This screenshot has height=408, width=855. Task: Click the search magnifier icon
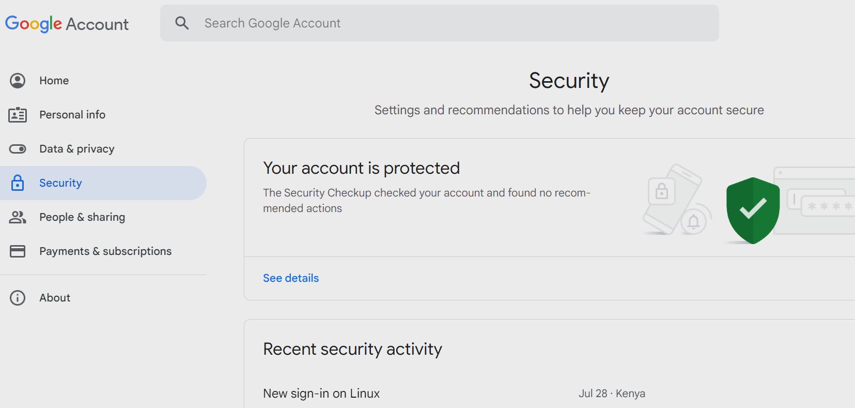tap(182, 23)
